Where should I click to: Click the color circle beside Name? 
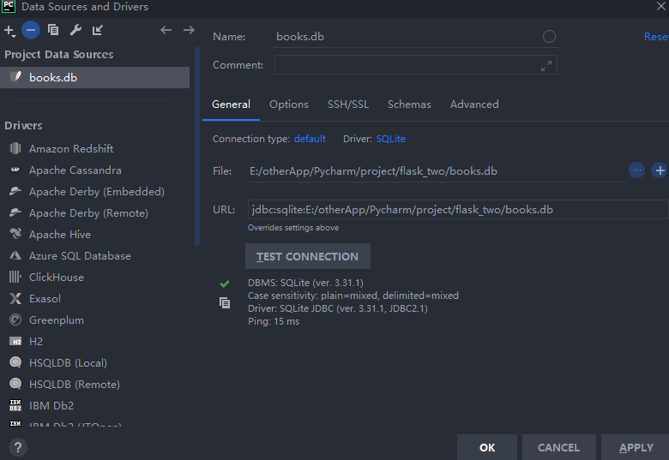tap(549, 37)
